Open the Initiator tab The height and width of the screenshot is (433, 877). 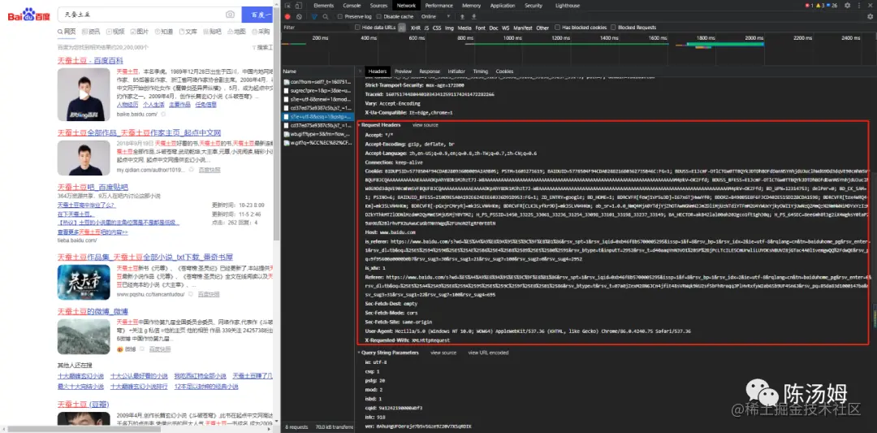click(456, 71)
